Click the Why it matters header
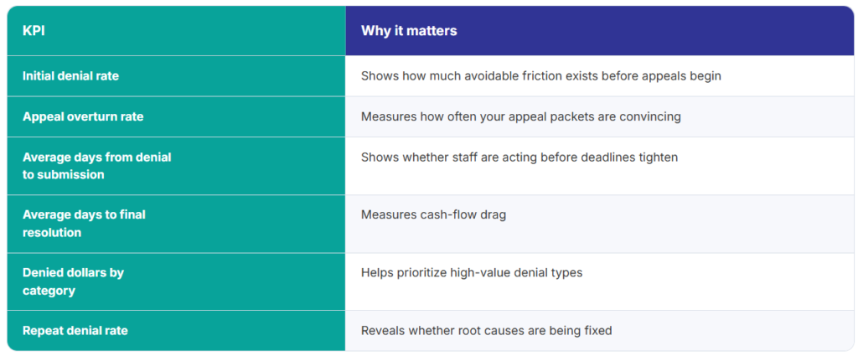The width and height of the screenshot is (858, 356). (599, 31)
